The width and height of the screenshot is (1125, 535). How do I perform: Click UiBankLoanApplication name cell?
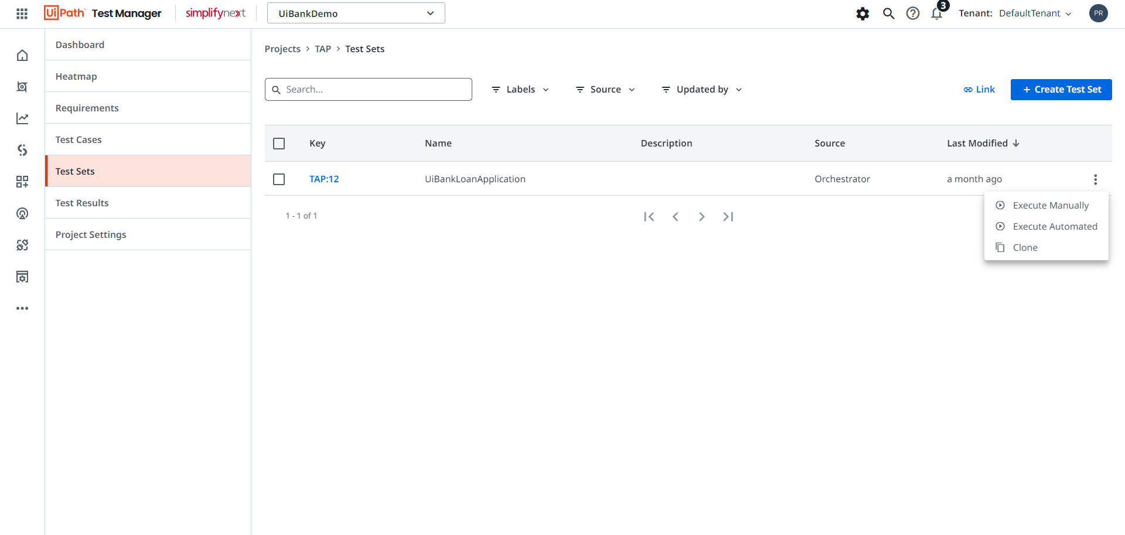point(475,179)
